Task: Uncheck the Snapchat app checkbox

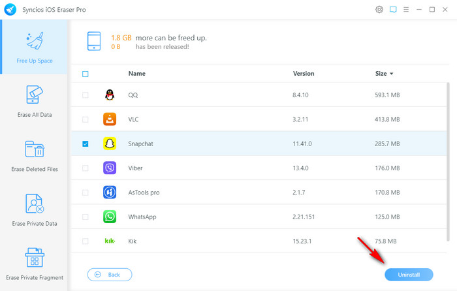Action: point(85,144)
